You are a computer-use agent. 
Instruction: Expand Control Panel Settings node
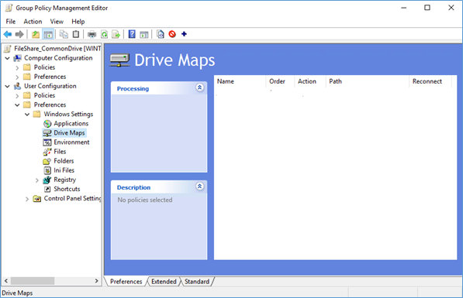coord(27,199)
